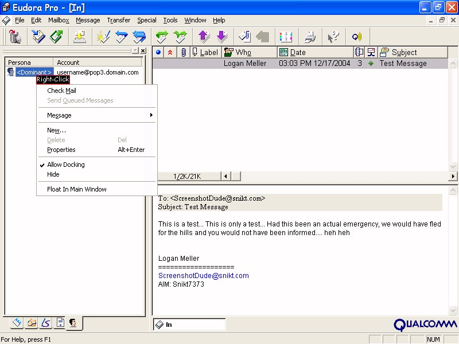Click the Persona column header
Image resolution: width=459 pixels, height=344 pixels.
click(29, 62)
